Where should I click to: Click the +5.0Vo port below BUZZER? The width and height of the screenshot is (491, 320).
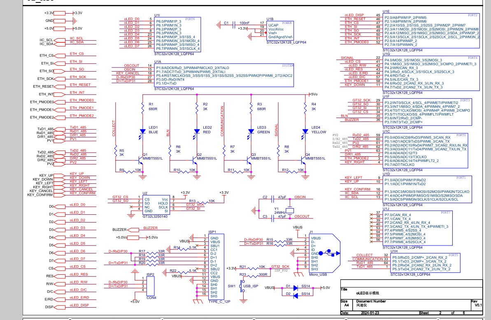133,238
